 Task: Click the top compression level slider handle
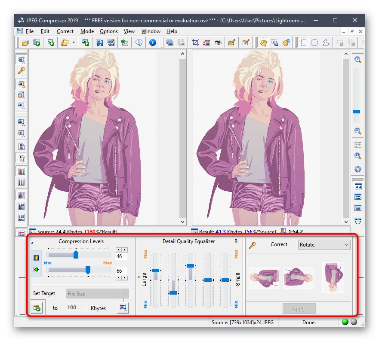pos(76,255)
